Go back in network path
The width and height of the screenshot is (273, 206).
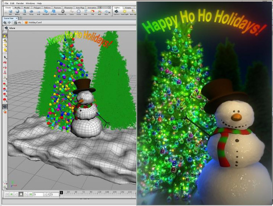5,23
